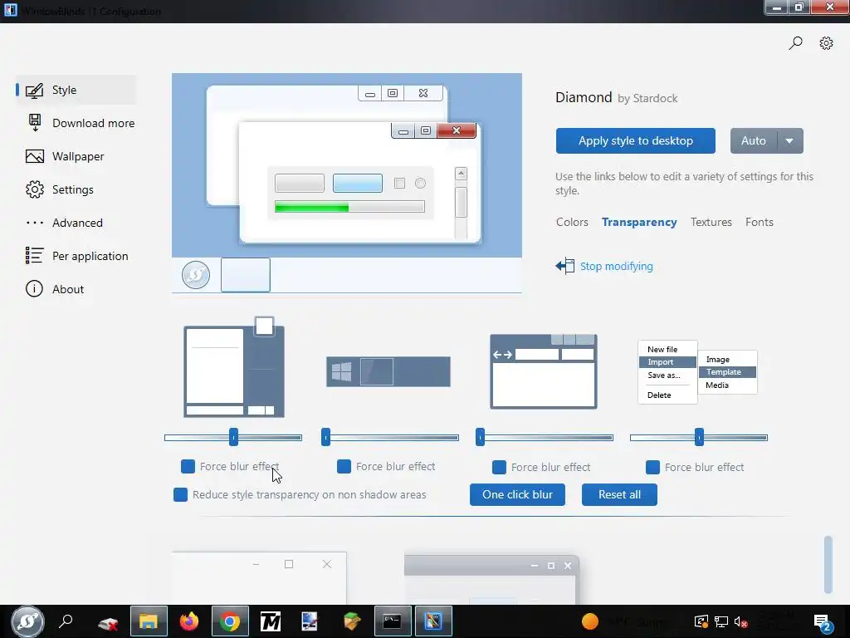Open the Settings gear in sidebar
The image size is (850, 638).
pyautogui.click(x=35, y=189)
